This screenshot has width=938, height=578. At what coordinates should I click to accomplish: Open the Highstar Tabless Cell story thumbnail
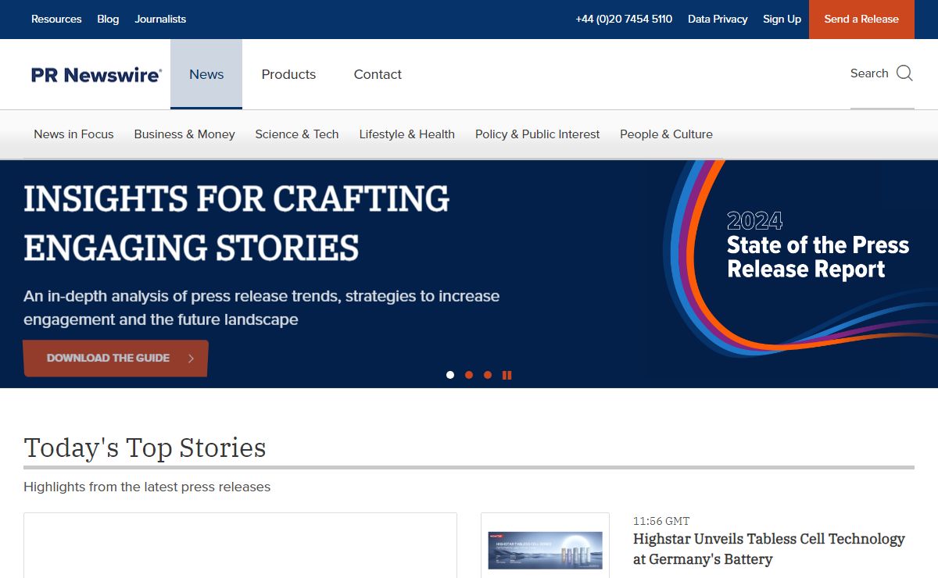(545, 550)
